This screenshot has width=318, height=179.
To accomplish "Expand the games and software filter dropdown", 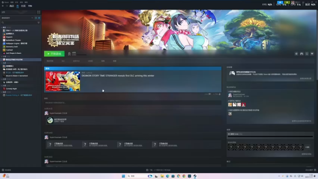I will [x=17, y=18].
